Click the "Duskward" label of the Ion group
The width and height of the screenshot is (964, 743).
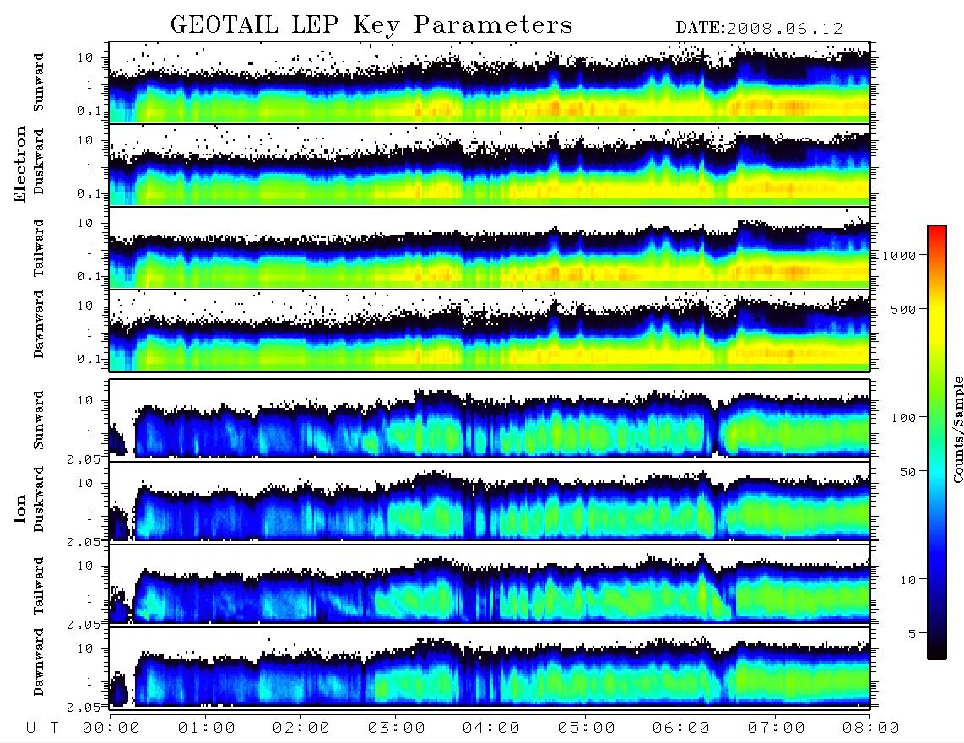coord(39,499)
